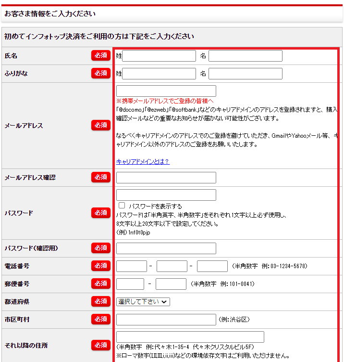Viewport: 344px width, 362px height.
Task: Click the middle 電話番号 field
Action: (172, 266)
